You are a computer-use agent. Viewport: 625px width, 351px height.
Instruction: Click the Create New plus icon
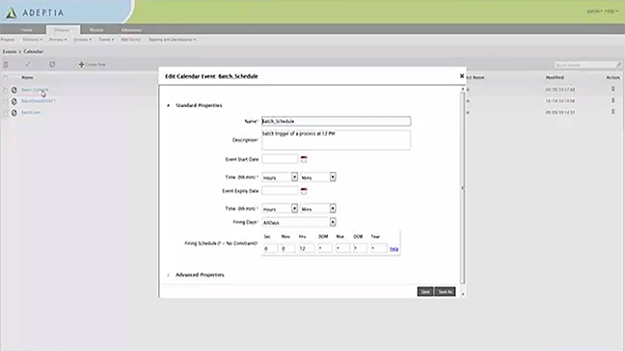click(81, 64)
